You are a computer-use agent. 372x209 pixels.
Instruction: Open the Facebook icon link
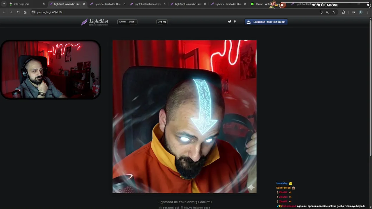click(x=235, y=21)
